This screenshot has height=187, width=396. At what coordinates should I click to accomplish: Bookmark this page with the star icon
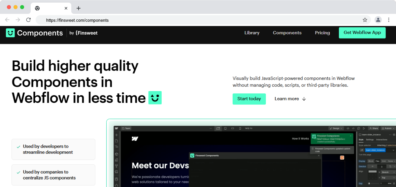click(365, 20)
